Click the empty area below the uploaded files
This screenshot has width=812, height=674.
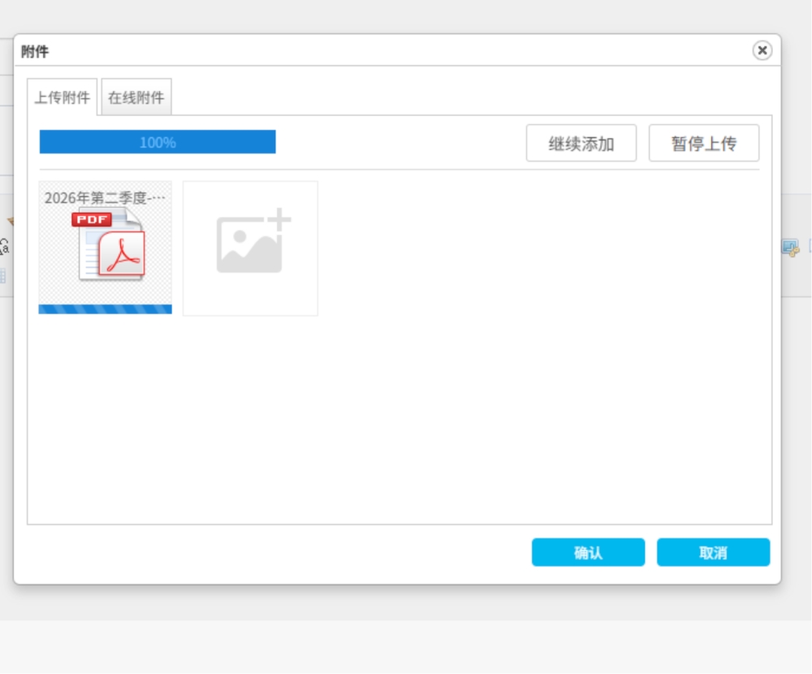pyautogui.click(x=400, y=420)
